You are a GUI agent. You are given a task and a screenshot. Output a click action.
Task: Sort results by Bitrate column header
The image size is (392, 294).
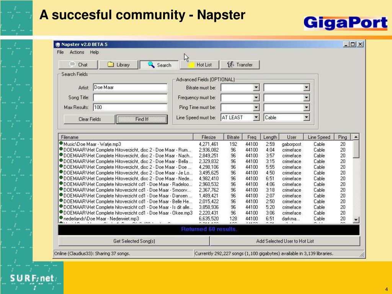click(233, 137)
